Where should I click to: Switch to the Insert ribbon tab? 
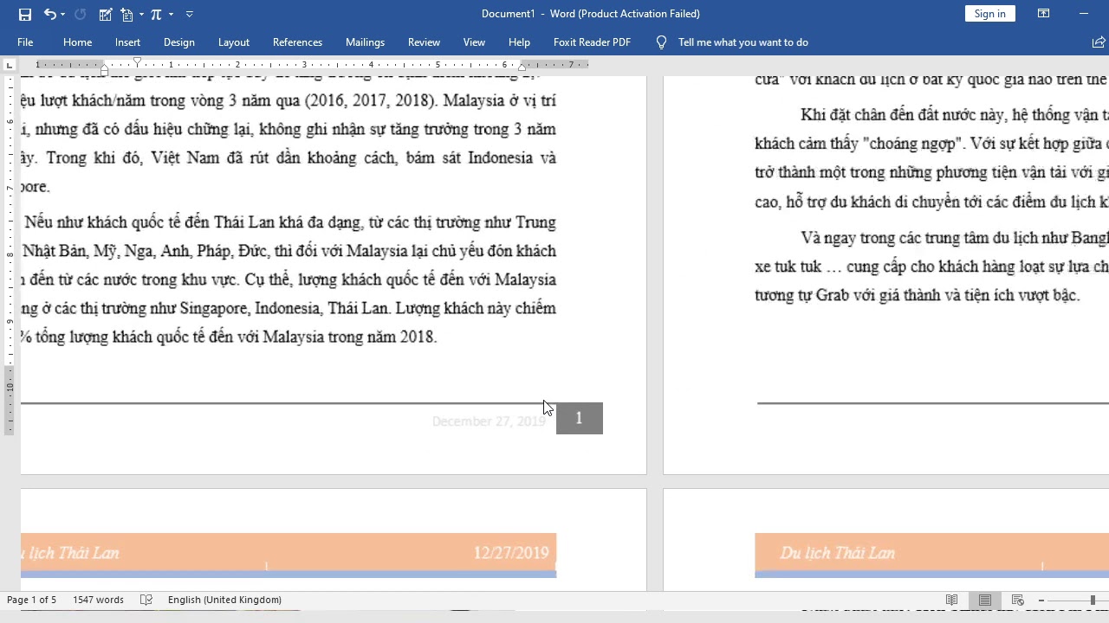point(127,42)
